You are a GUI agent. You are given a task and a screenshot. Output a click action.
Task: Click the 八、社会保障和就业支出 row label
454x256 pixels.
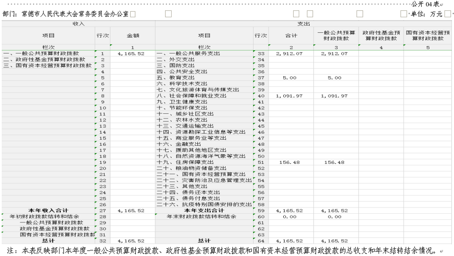[x=192, y=96]
